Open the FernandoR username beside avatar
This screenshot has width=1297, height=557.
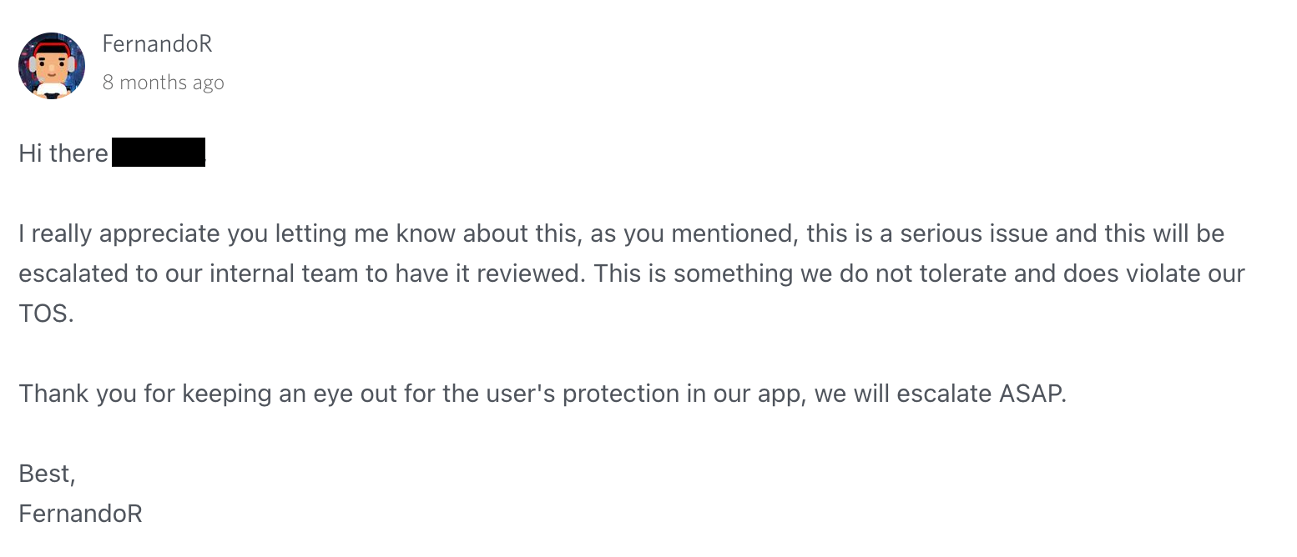[157, 44]
